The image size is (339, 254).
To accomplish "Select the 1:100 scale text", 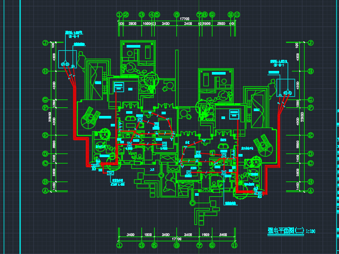I will click(x=310, y=231).
